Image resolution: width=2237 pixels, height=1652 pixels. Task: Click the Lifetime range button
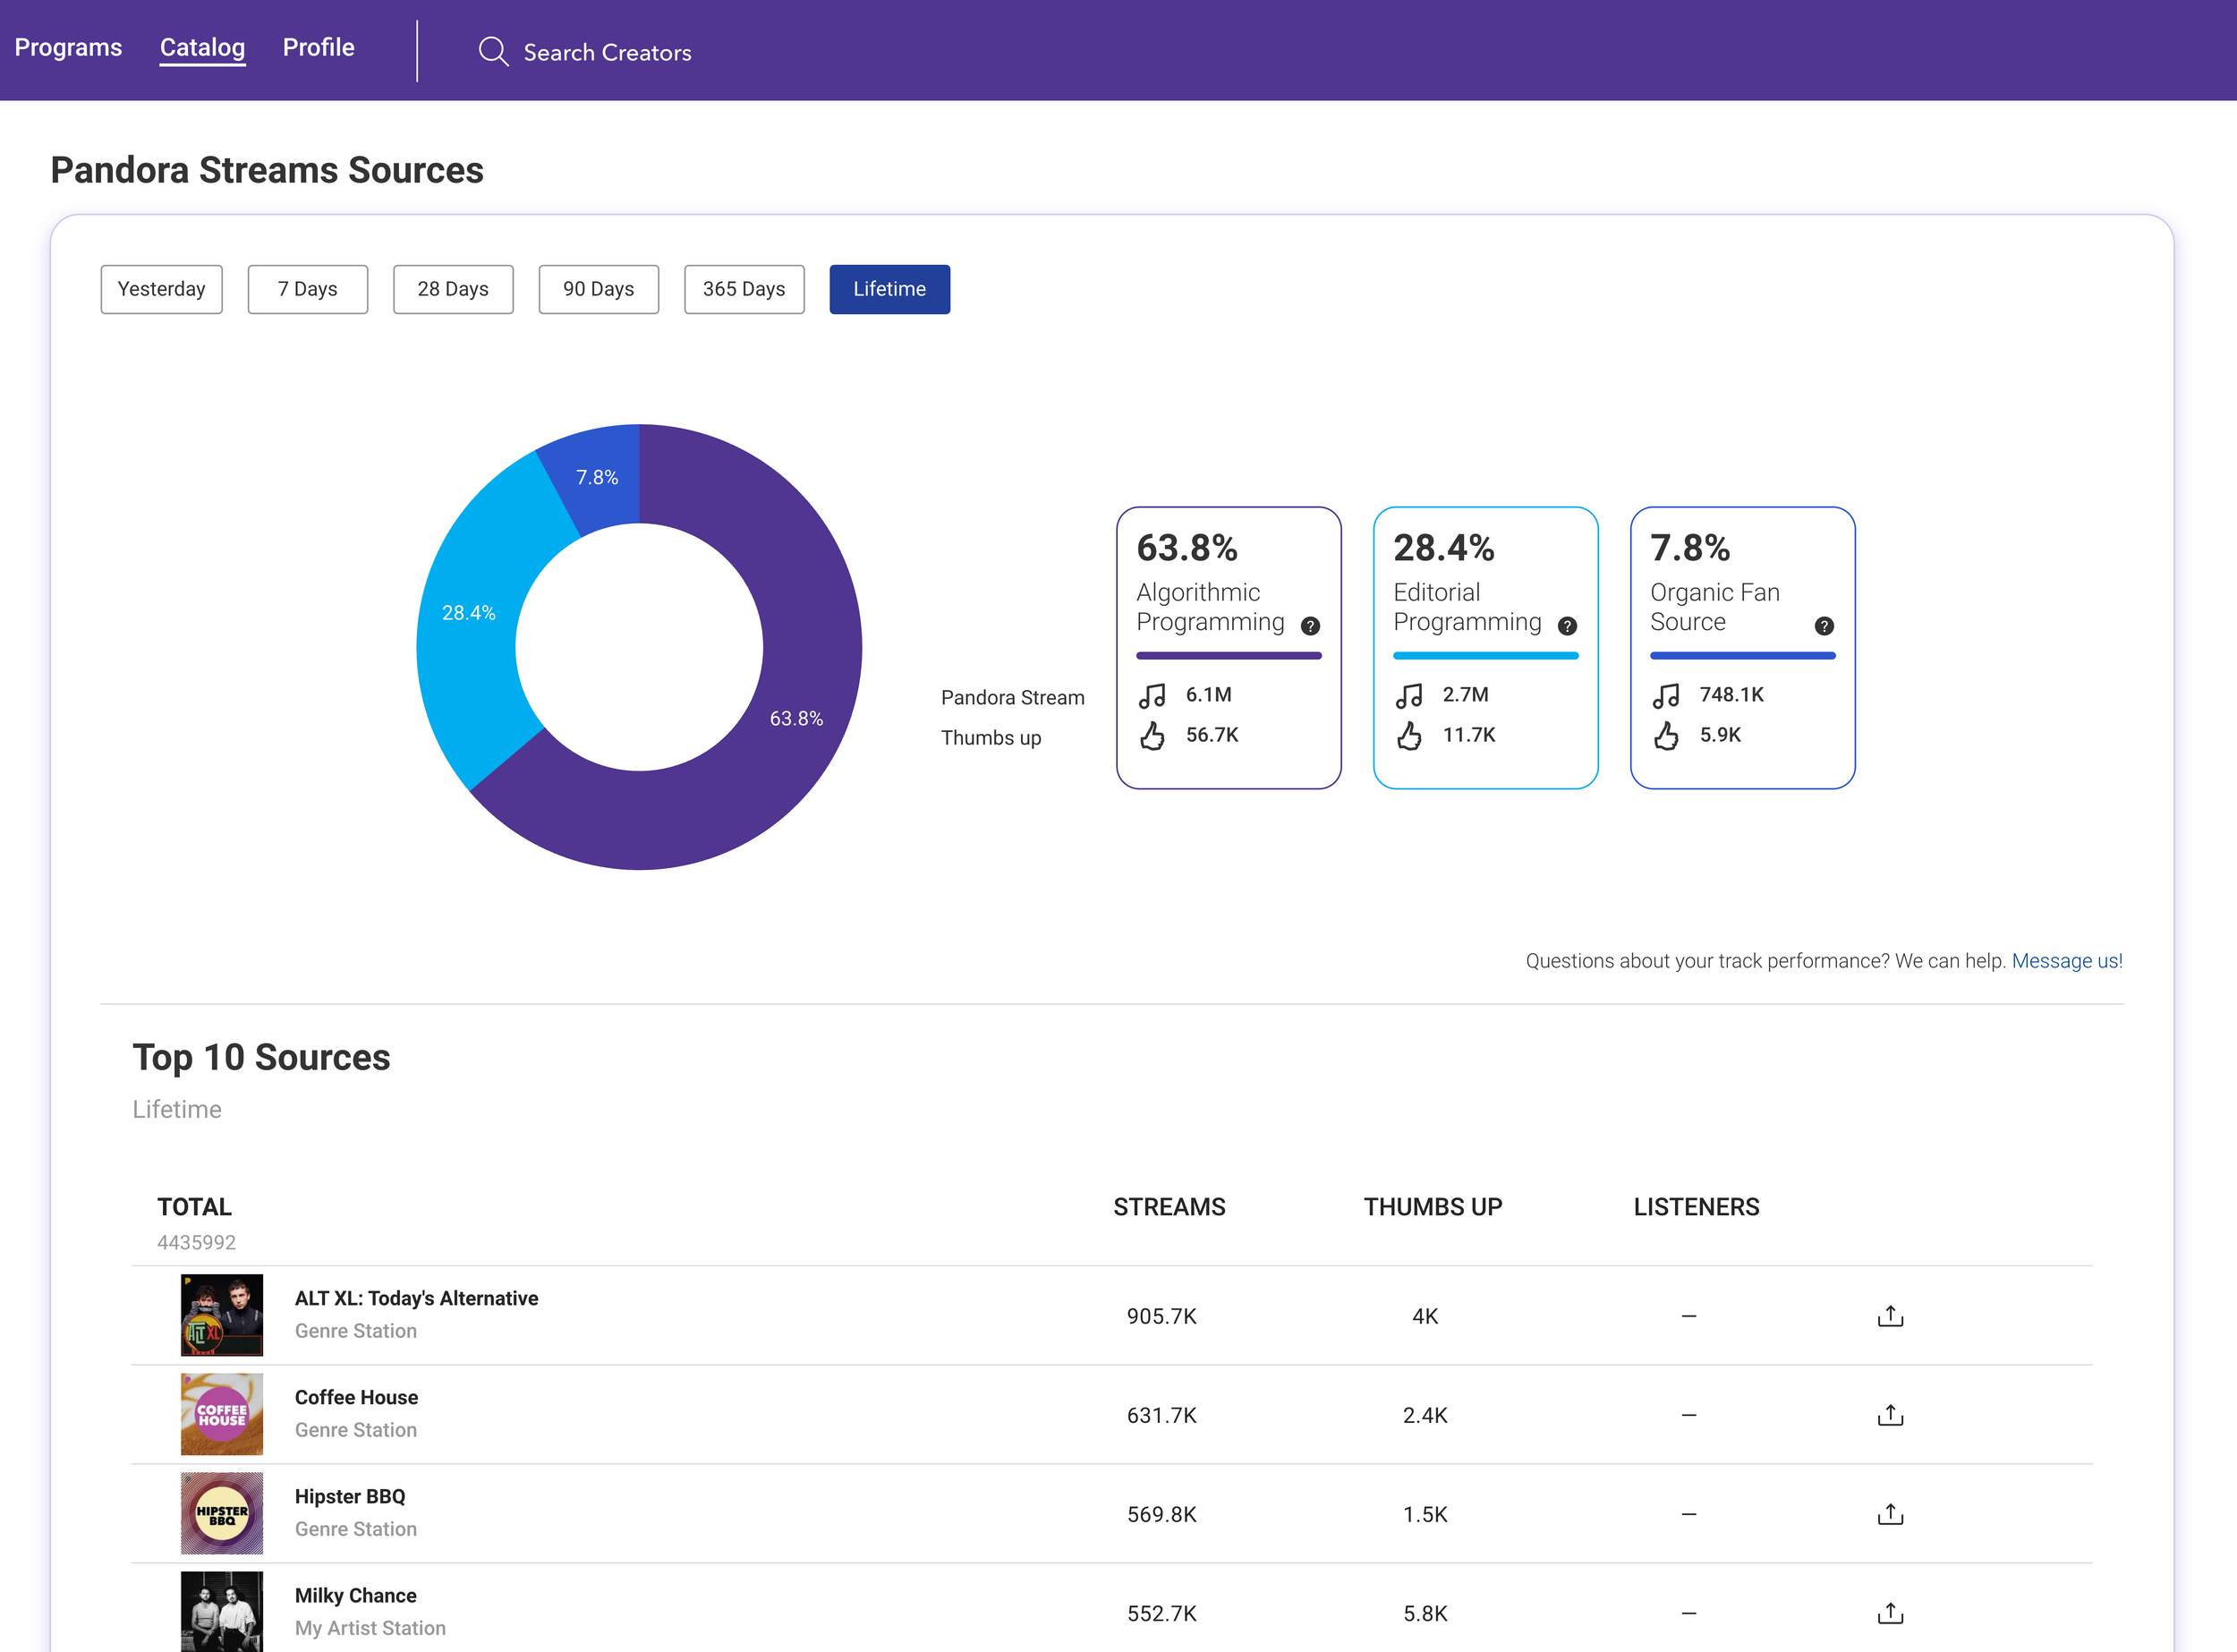[x=889, y=289]
